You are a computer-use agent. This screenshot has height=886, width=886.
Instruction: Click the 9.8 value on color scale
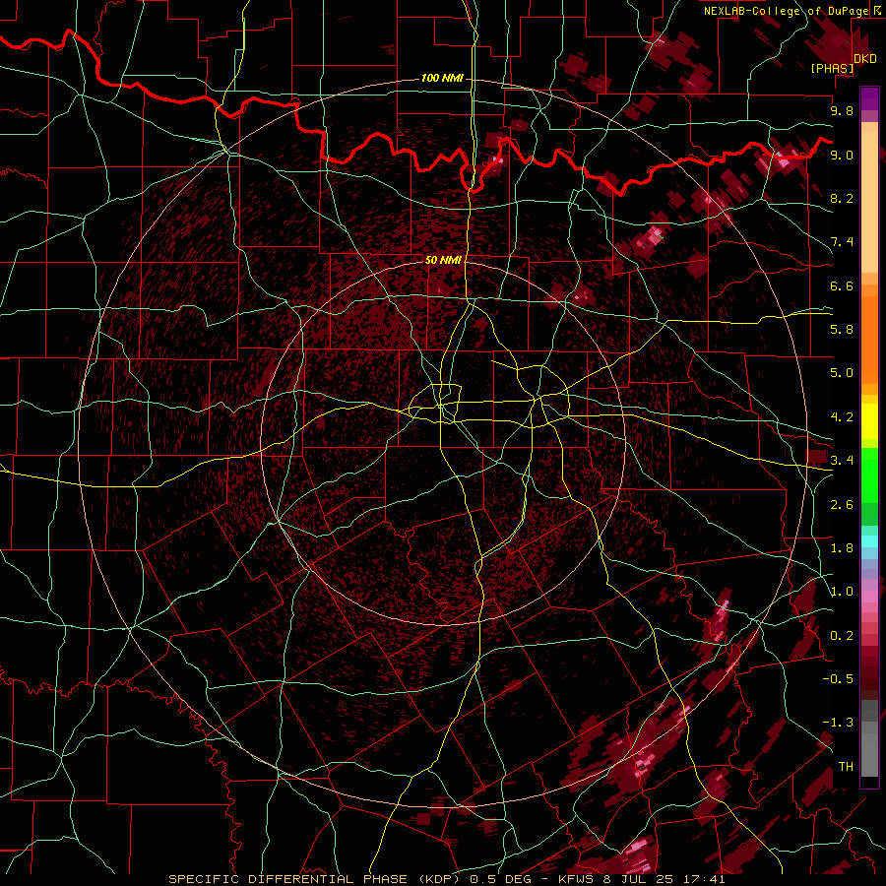[842, 110]
